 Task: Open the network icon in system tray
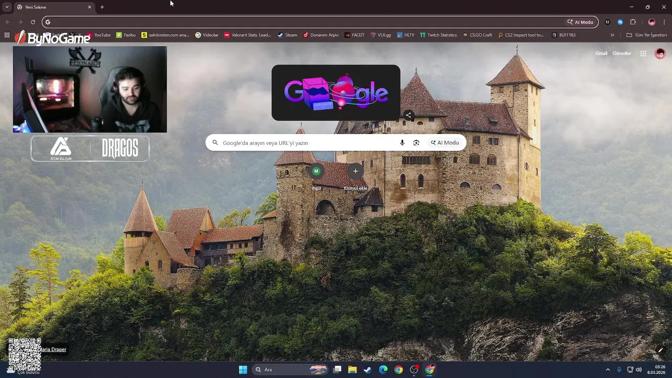[x=630, y=370]
